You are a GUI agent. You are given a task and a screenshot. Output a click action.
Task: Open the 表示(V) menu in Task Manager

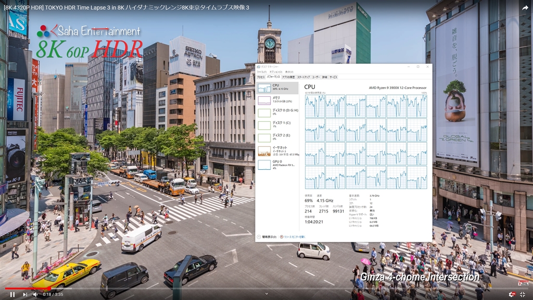[x=289, y=72]
